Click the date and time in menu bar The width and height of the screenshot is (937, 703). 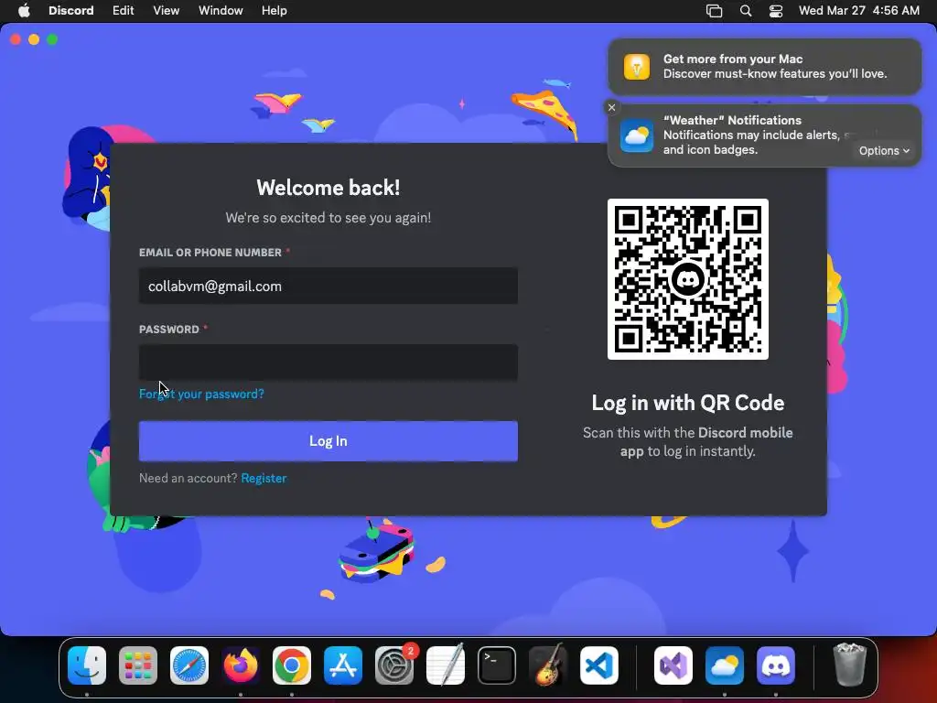pos(858,11)
